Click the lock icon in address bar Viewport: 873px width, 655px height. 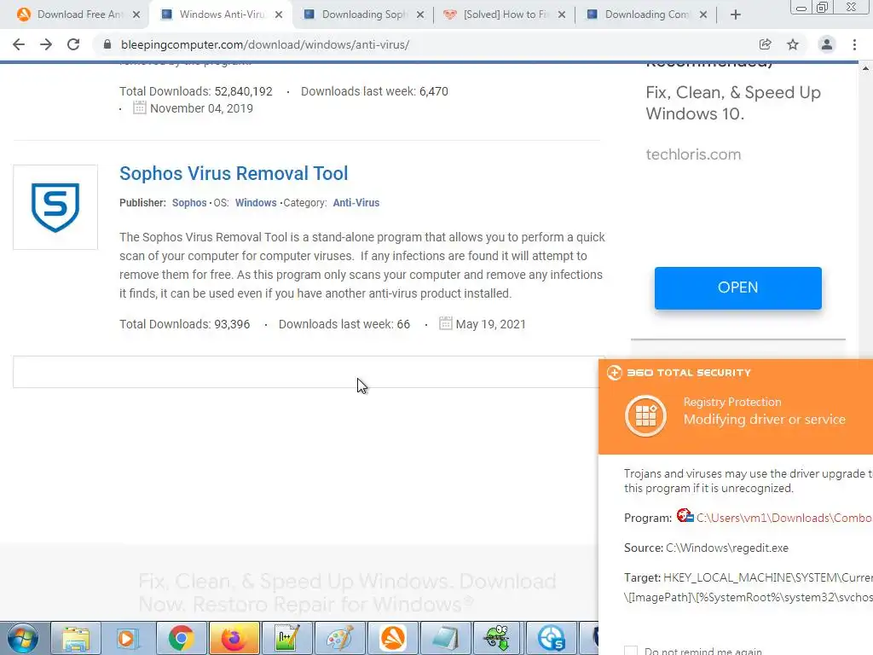click(x=107, y=44)
